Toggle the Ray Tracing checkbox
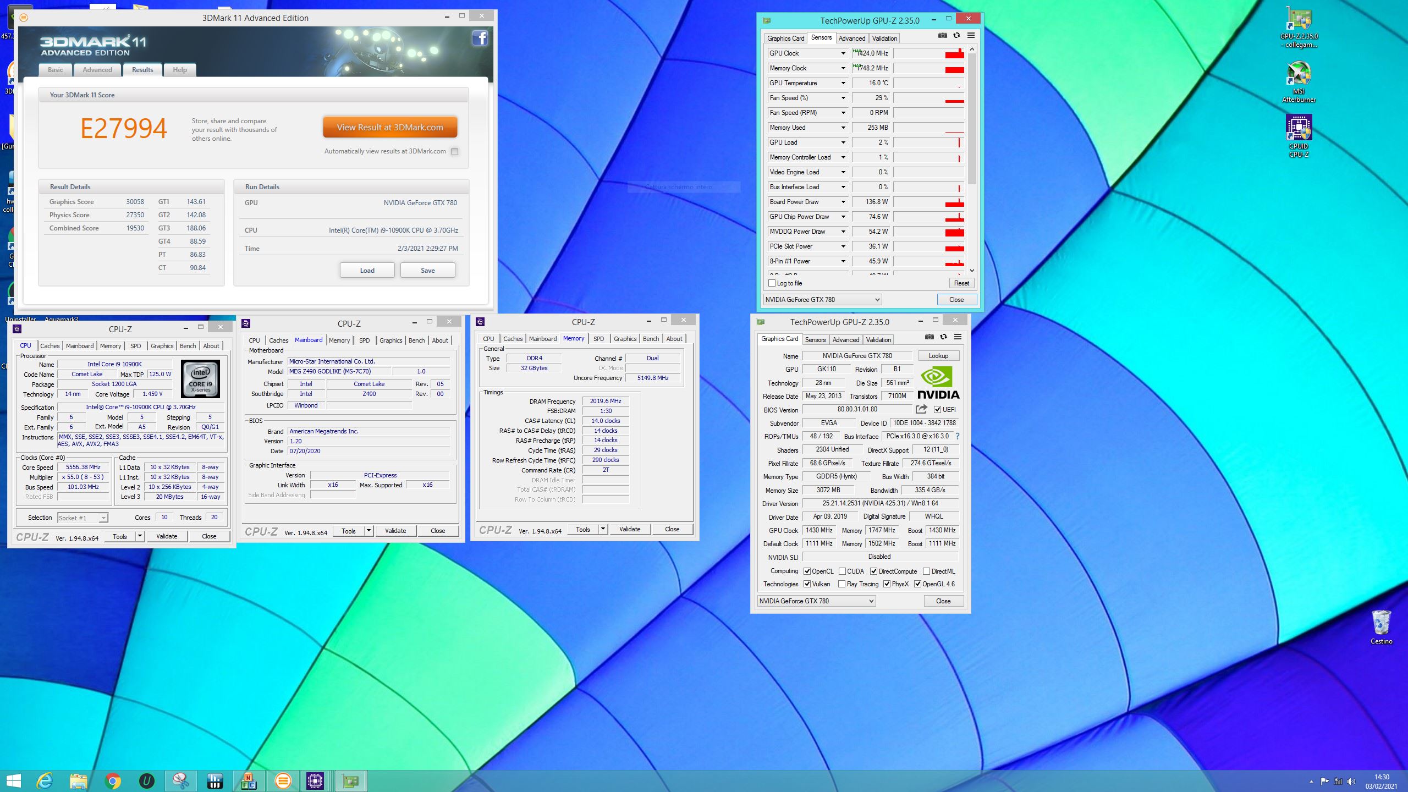 pyautogui.click(x=842, y=584)
